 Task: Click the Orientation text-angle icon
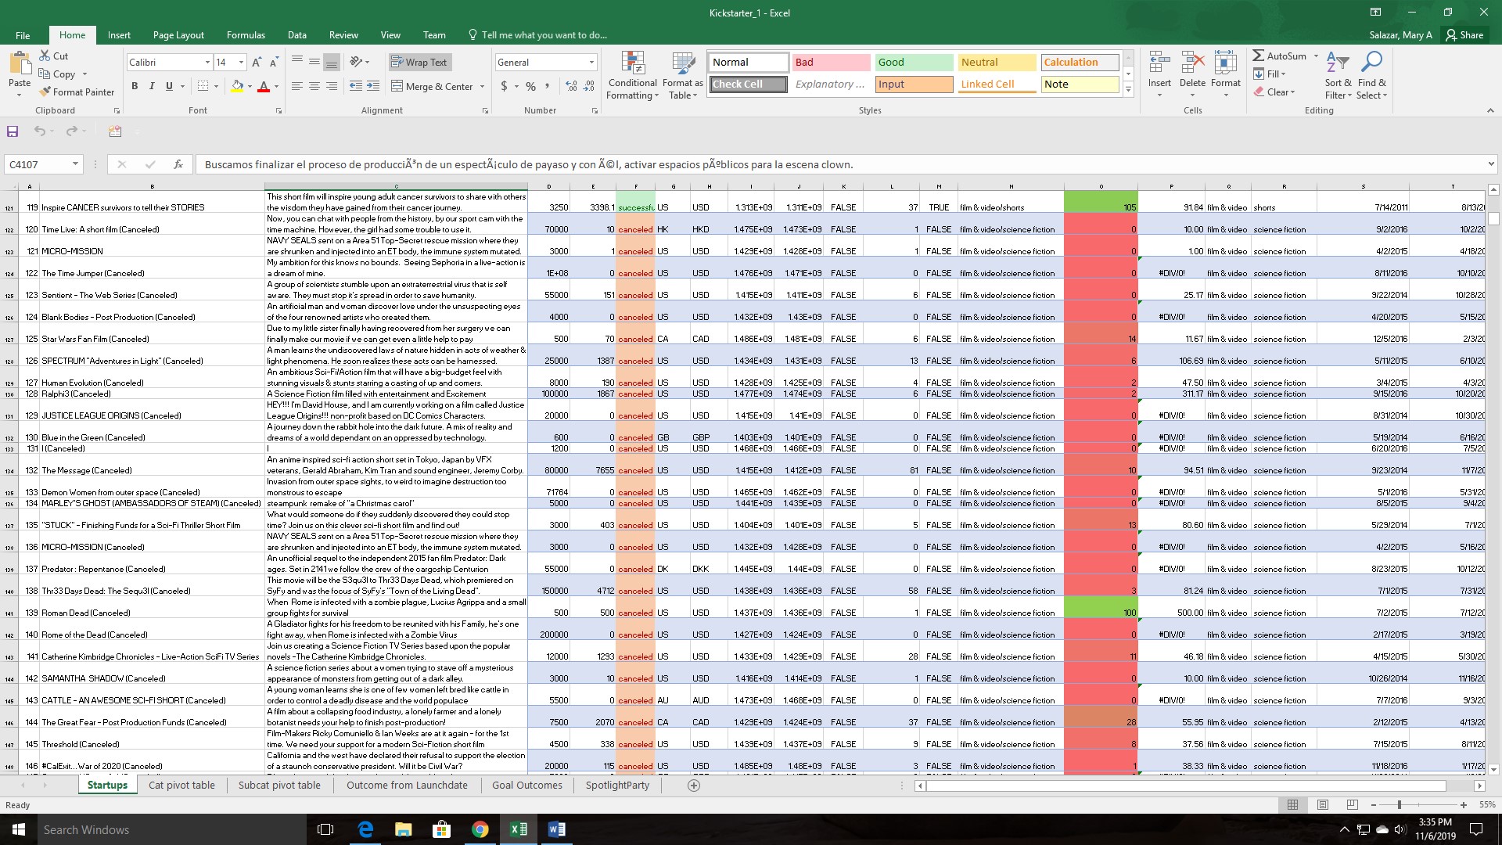357,62
